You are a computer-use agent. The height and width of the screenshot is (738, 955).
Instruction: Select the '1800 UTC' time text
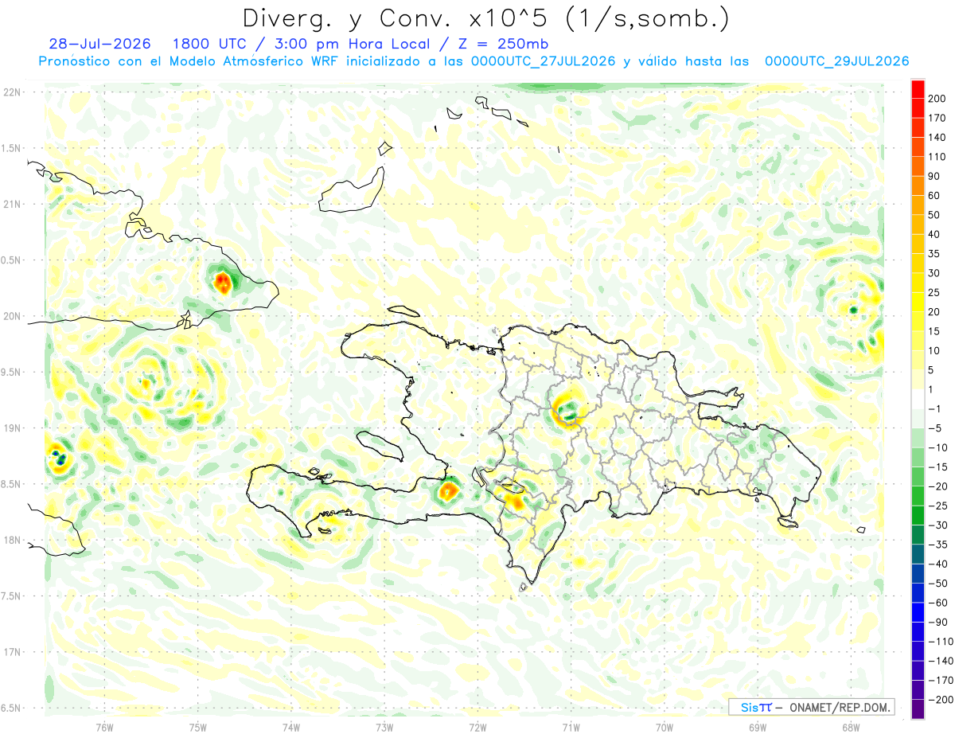(211, 44)
